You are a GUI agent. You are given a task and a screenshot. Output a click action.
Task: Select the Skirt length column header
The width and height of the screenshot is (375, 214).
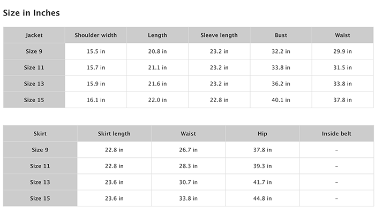[114, 134]
